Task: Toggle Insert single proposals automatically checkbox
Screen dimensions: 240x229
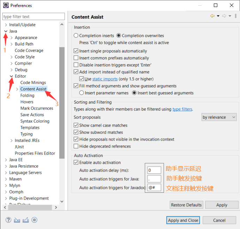Action: (76, 51)
